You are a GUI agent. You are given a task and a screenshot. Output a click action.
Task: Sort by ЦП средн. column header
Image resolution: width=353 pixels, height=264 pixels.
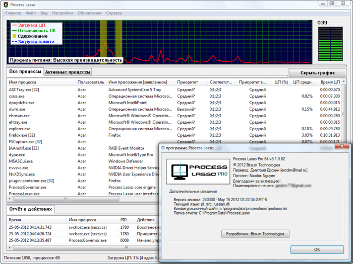tap(303, 82)
